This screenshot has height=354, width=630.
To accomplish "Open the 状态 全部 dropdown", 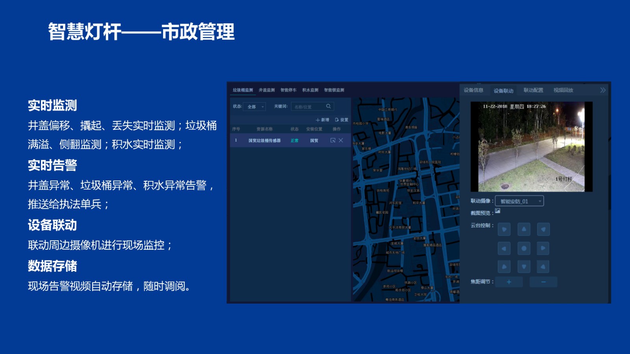I will pos(255,107).
